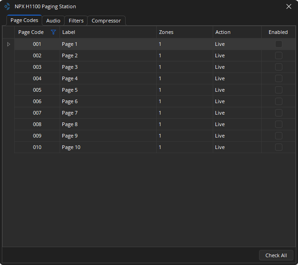Enable the checkbox for Page 3
This screenshot has width=298, height=265.
[278, 67]
